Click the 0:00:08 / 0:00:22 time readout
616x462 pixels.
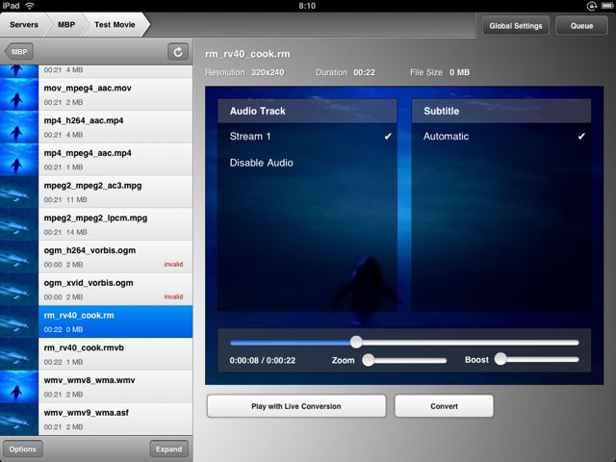click(x=263, y=360)
